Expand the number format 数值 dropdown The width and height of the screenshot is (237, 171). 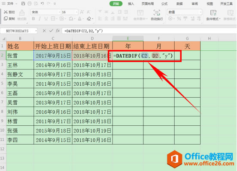pos(201,12)
